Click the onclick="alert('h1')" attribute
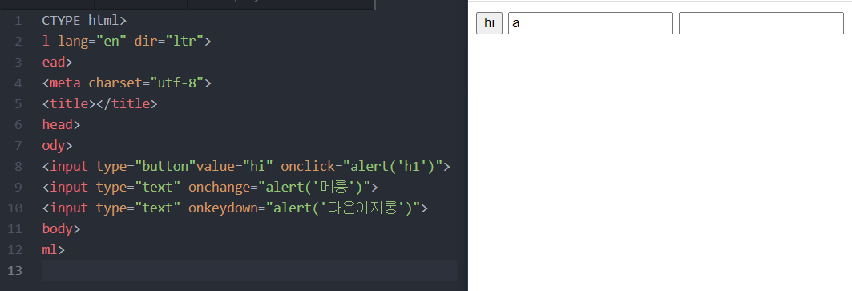This screenshot has height=291, width=852. [x=362, y=167]
